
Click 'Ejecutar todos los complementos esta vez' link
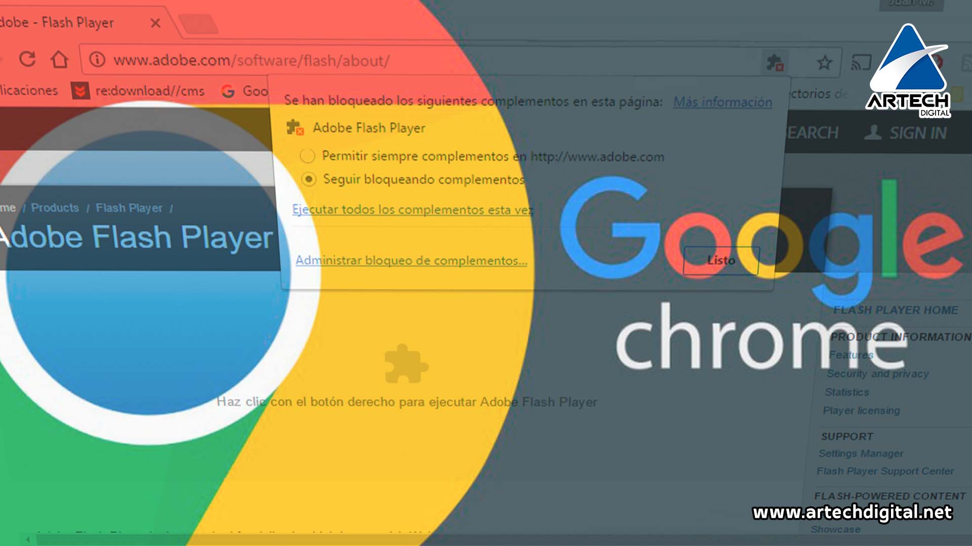click(412, 209)
